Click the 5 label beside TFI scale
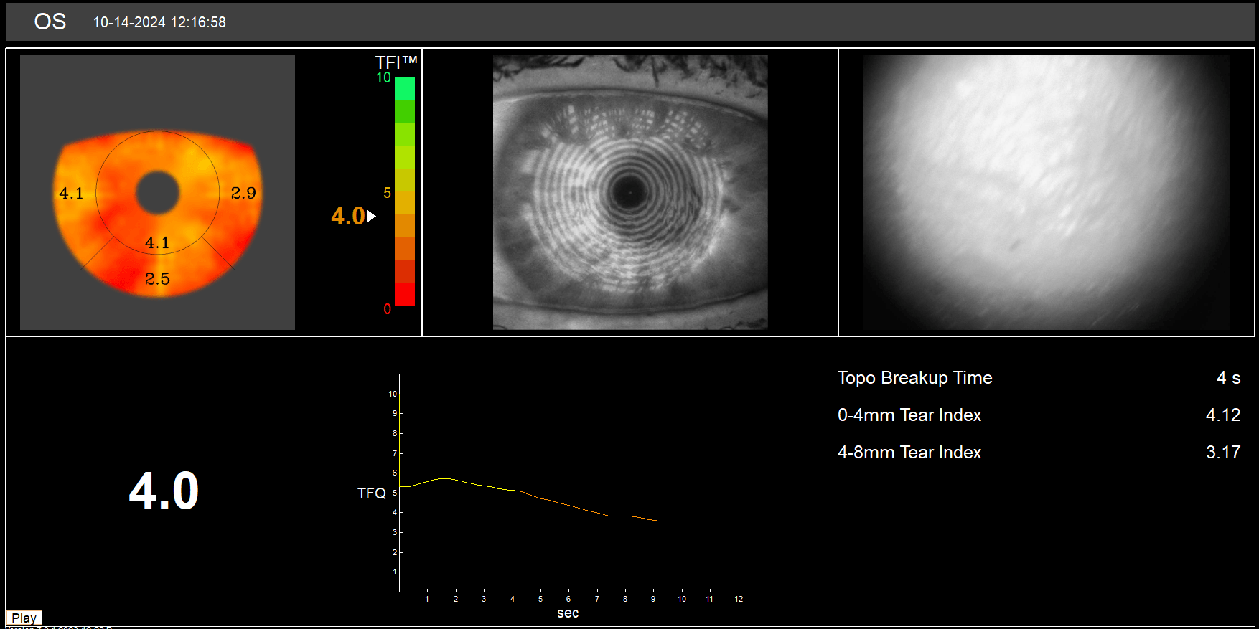This screenshot has width=1259, height=629. 388,193
